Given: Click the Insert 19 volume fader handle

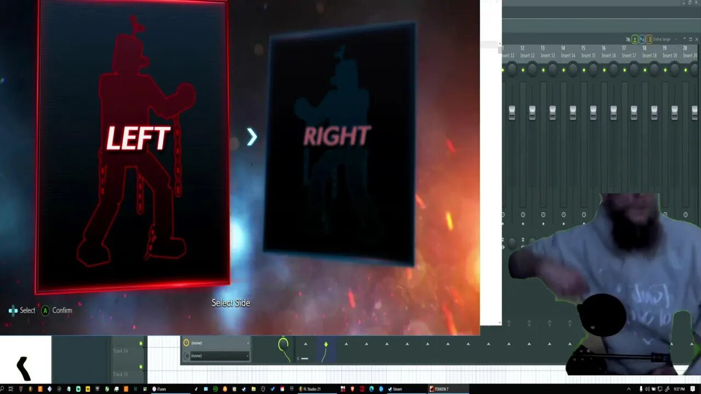Looking at the screenshot, I should click(x=674, y=112).
